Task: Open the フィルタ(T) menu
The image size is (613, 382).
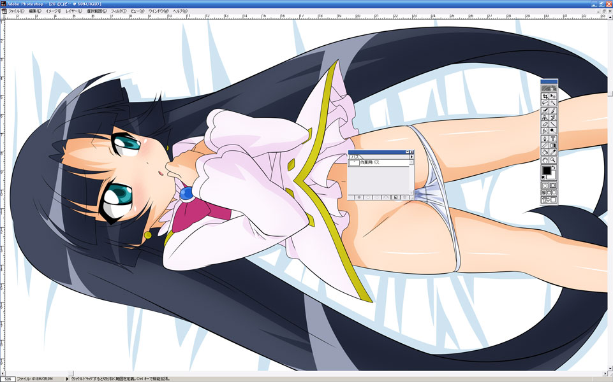Action: coord(119,11)
